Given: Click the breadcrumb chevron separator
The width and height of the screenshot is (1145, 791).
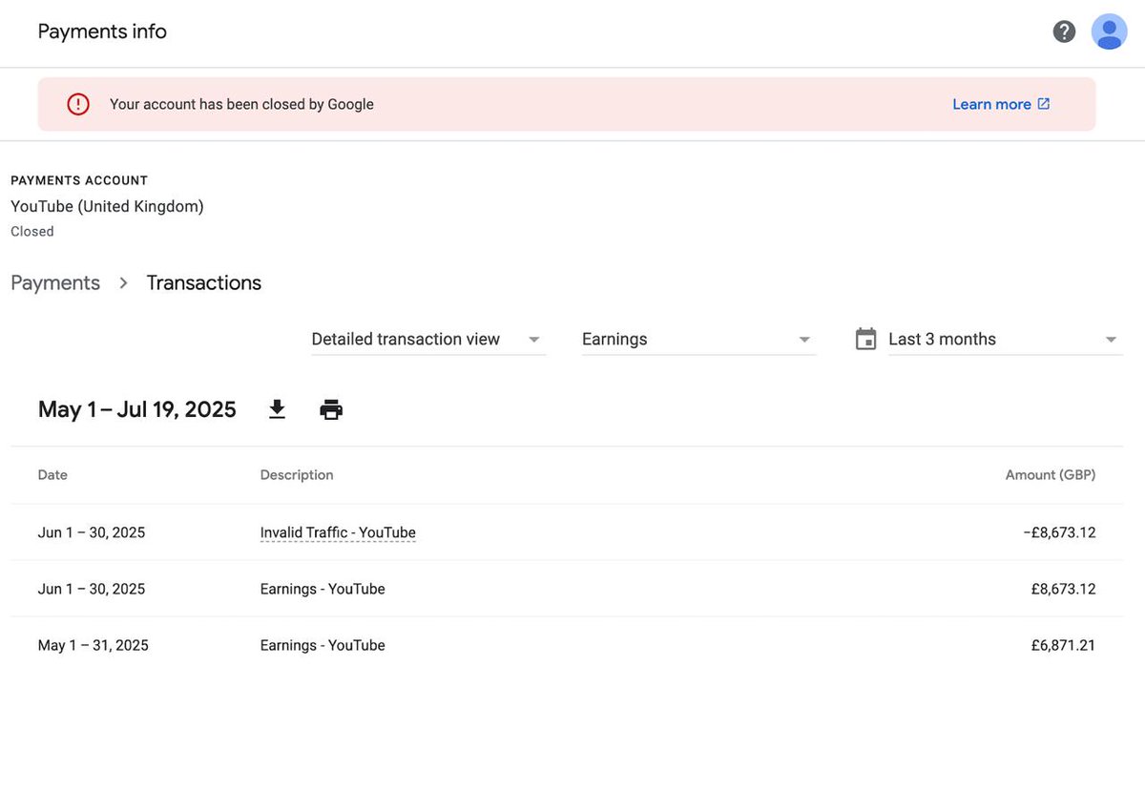Looking at the screenshot, I should click(123, 283).
